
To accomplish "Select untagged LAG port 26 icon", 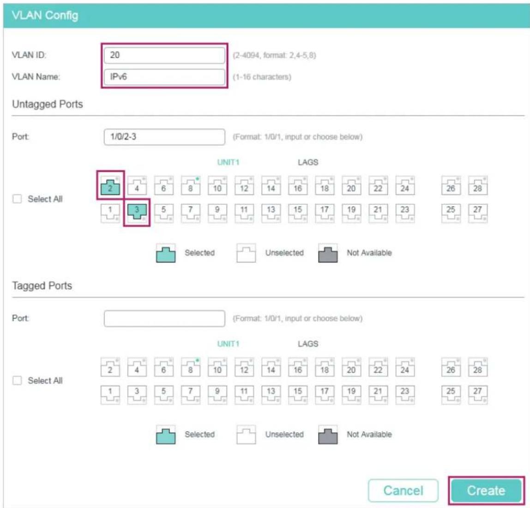I will coord(451,185).
